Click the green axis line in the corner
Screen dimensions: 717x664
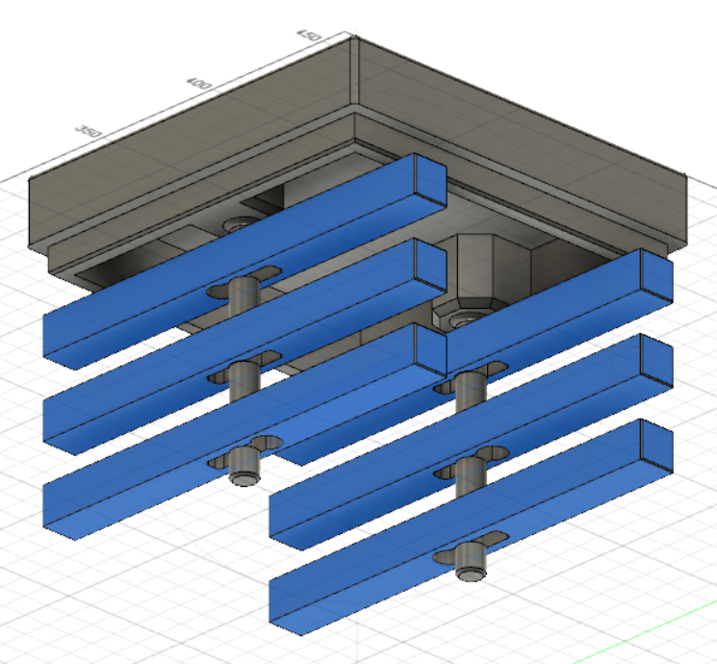(674, 614)
